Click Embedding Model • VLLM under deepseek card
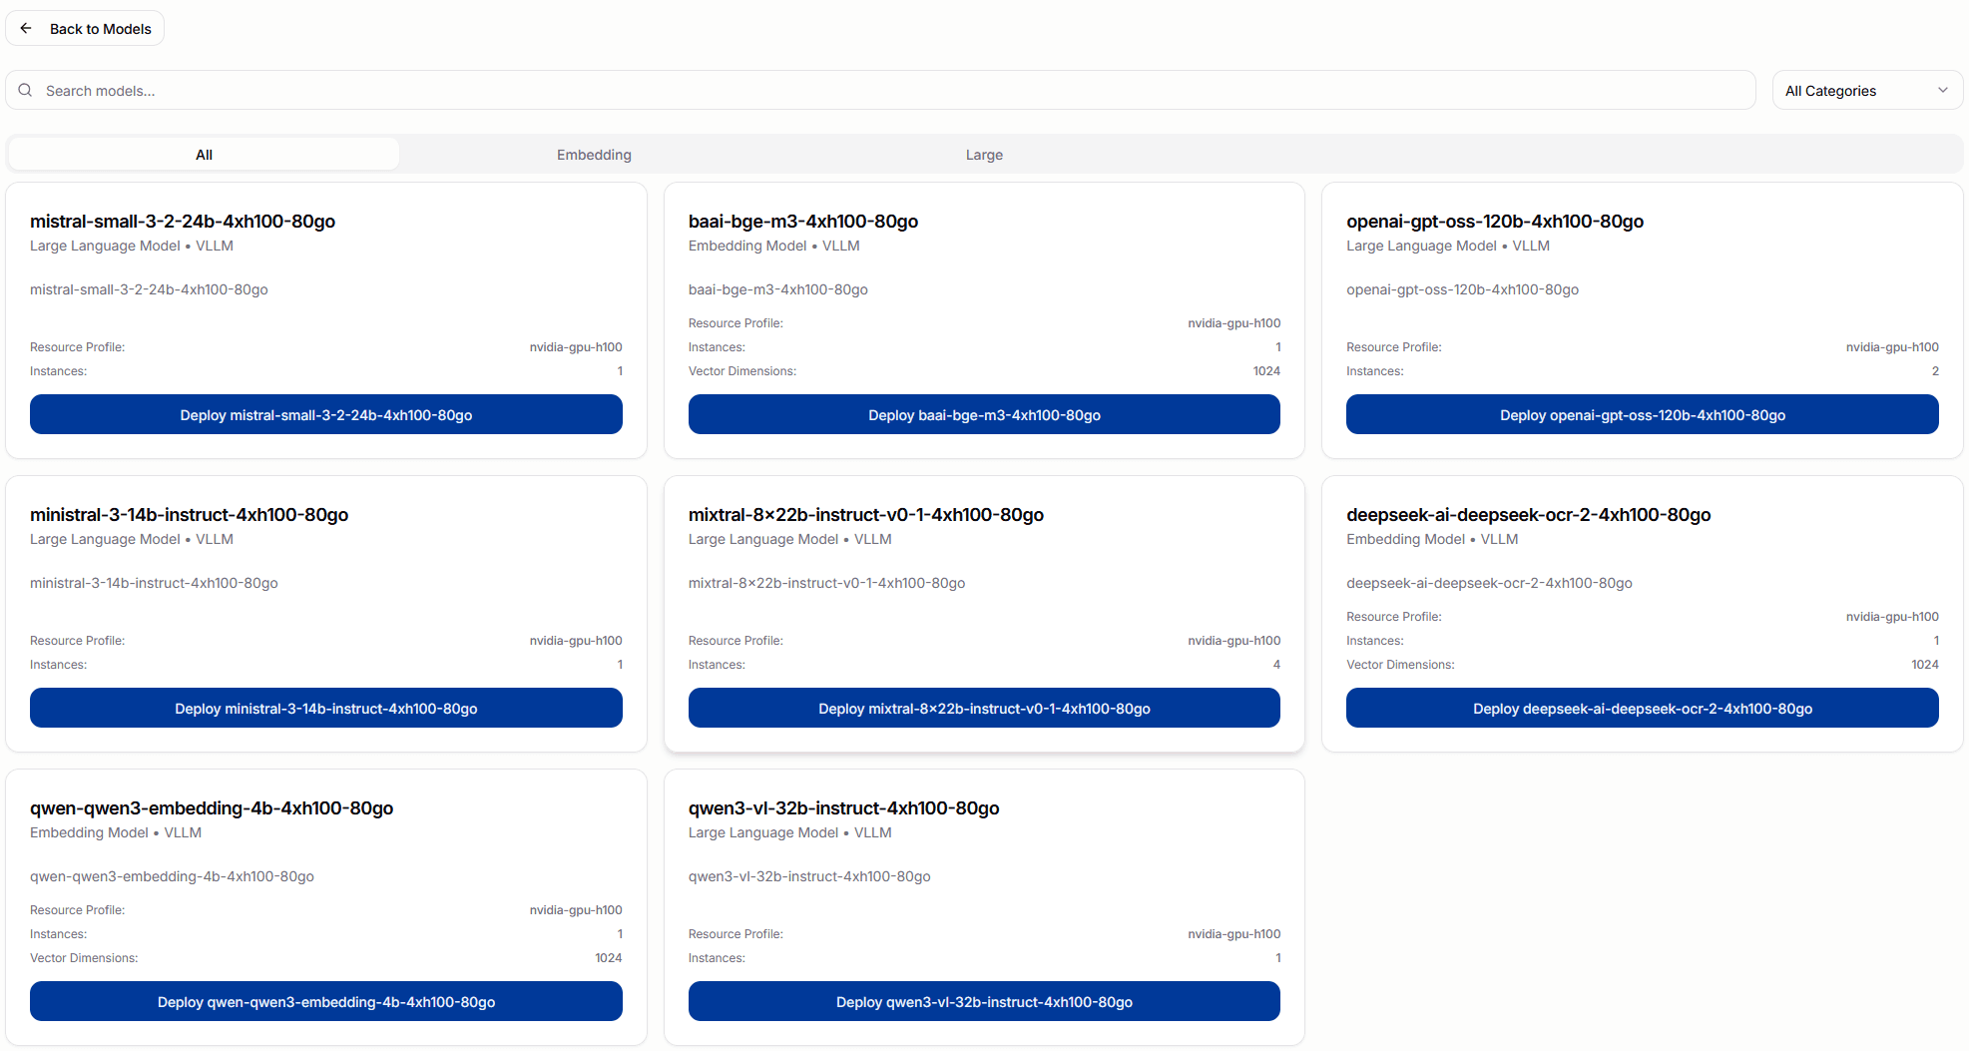 (1432, 539)
